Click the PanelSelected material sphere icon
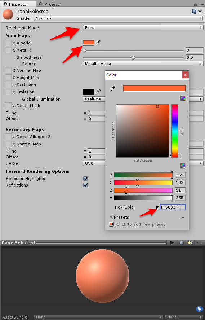This screenshot has height=320, width=205. (x=8, y=14)
